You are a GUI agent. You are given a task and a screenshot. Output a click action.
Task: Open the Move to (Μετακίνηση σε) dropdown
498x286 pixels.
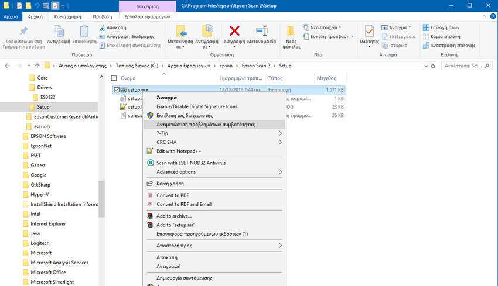(180, 44)
